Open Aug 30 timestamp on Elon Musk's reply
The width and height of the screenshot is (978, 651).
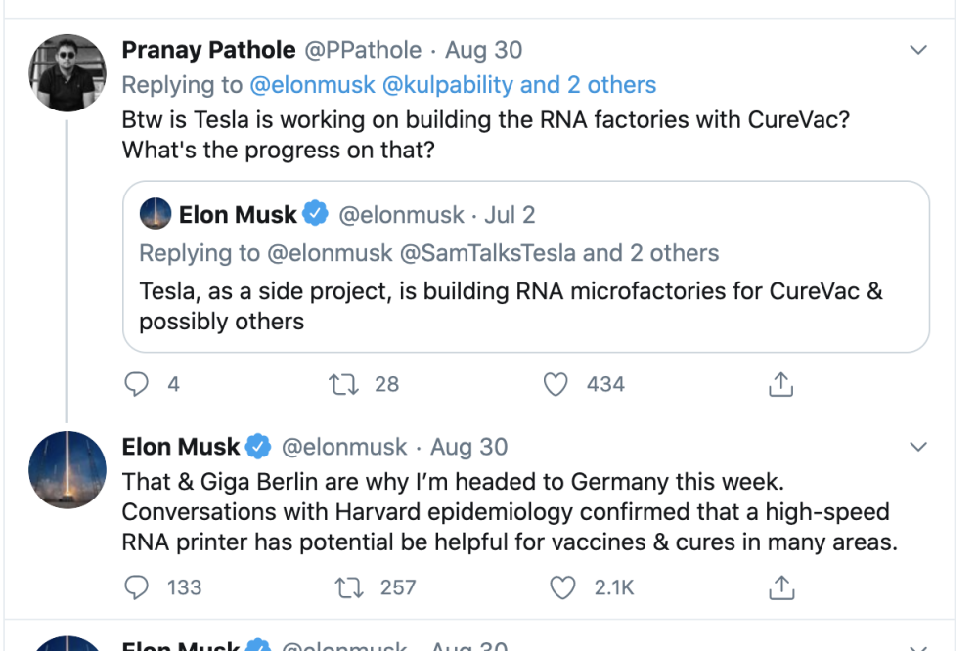coord(468,447)
